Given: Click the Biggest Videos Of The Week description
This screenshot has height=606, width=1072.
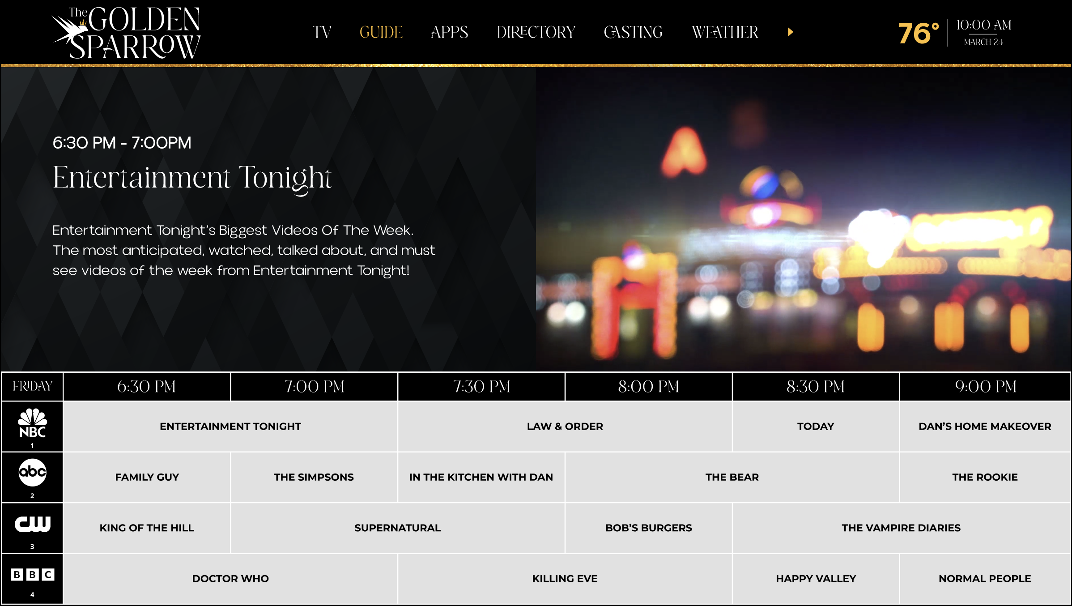Looking at the screenshot, I should 244,250.
